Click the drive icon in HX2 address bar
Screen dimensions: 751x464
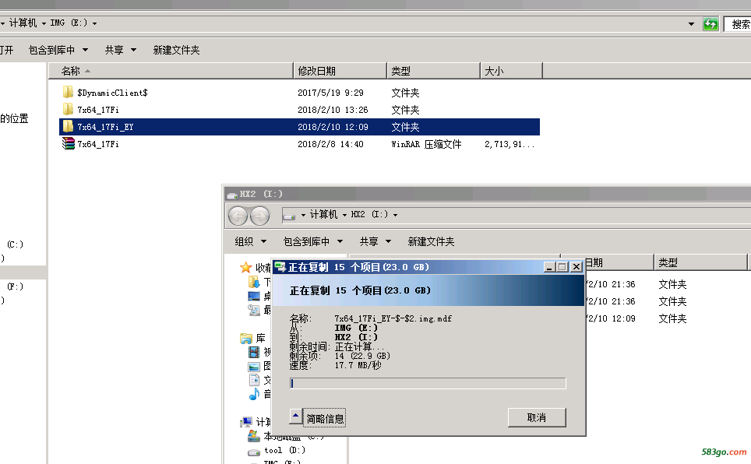289,216
